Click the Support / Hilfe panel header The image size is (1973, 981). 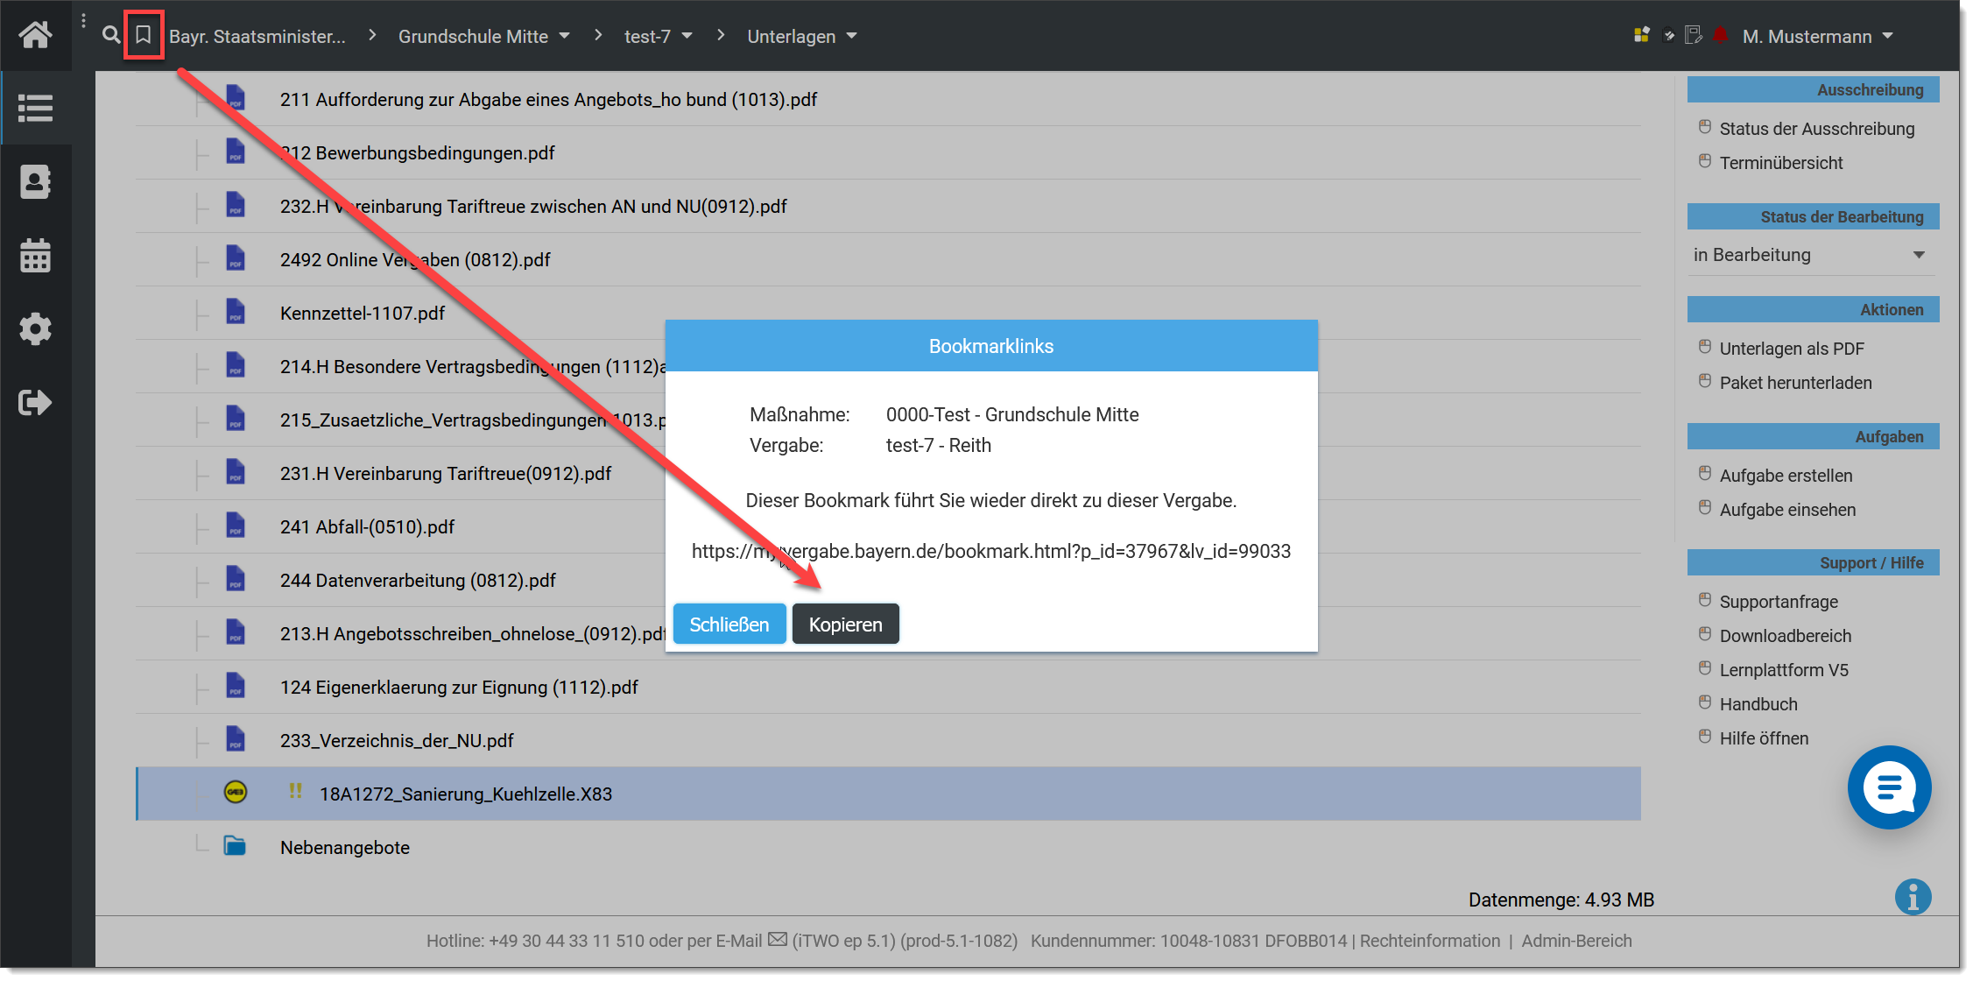tap(1813, 562)
